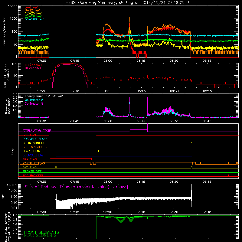The image size is (242, 242).
Task: Select the 25-50 keV legend label
Action: pos(33,16)
